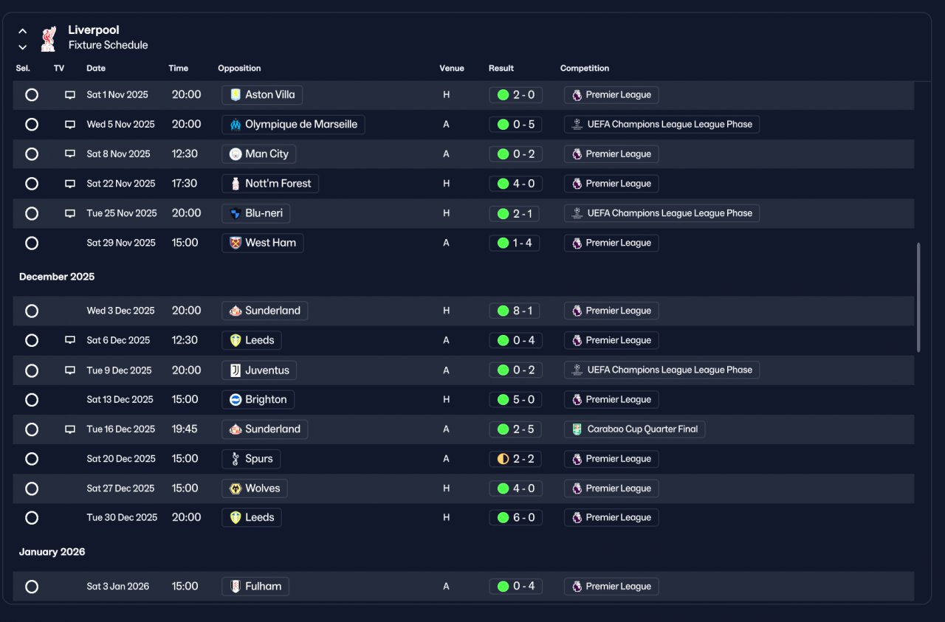The image size is (945, 622).
Task: Click TV icon for Sat 6 Dec Leeds match
Action: 70,340
